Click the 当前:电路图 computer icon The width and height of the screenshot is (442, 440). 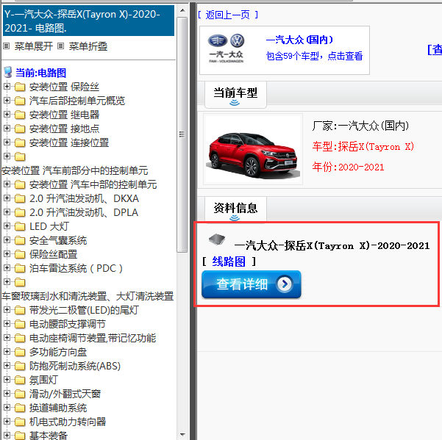pos(8,72)
